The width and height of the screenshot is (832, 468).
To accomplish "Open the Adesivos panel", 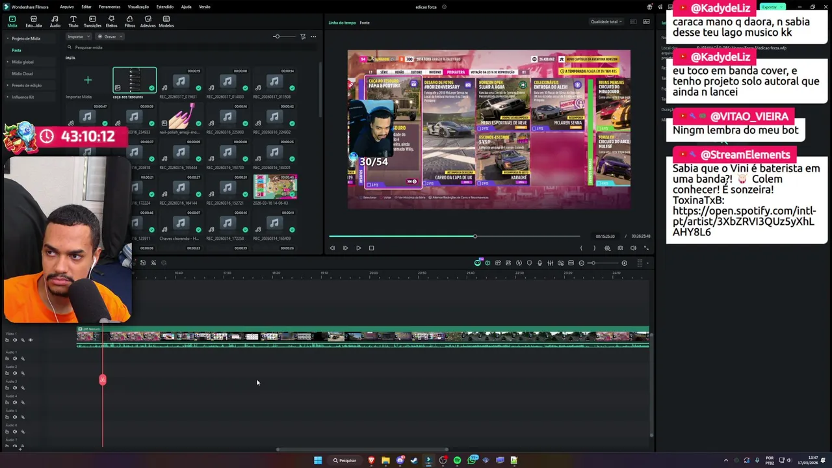I will click(x=148, y=21).
